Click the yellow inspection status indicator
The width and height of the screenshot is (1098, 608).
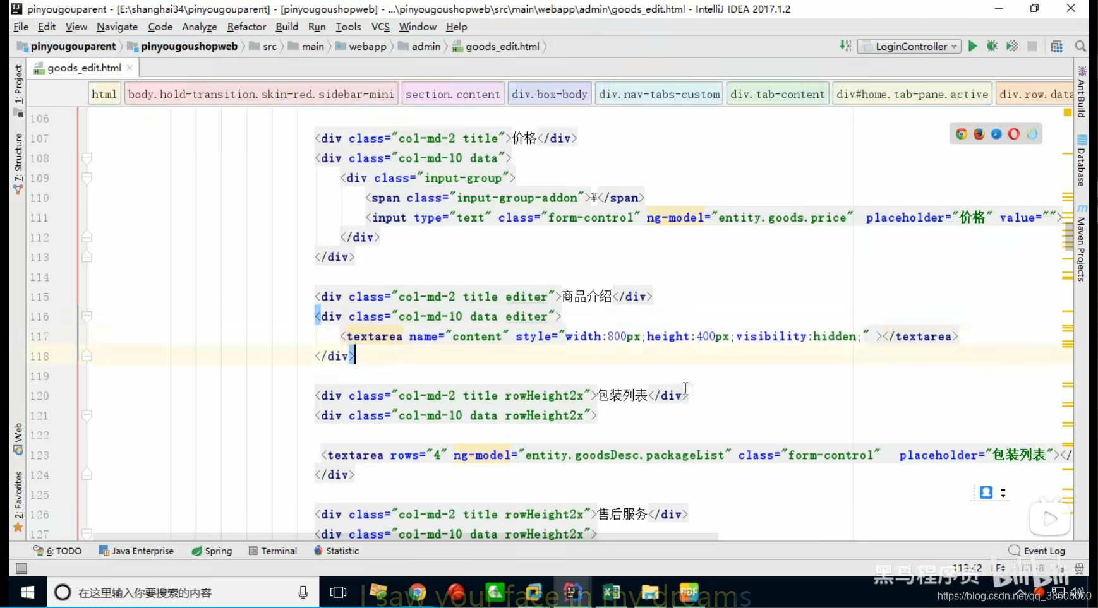pyautogui.click(x=1068, y=112)
